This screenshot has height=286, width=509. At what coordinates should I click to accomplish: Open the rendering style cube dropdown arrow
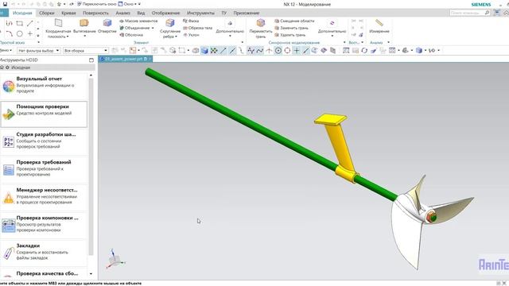(x=425, y=51)
